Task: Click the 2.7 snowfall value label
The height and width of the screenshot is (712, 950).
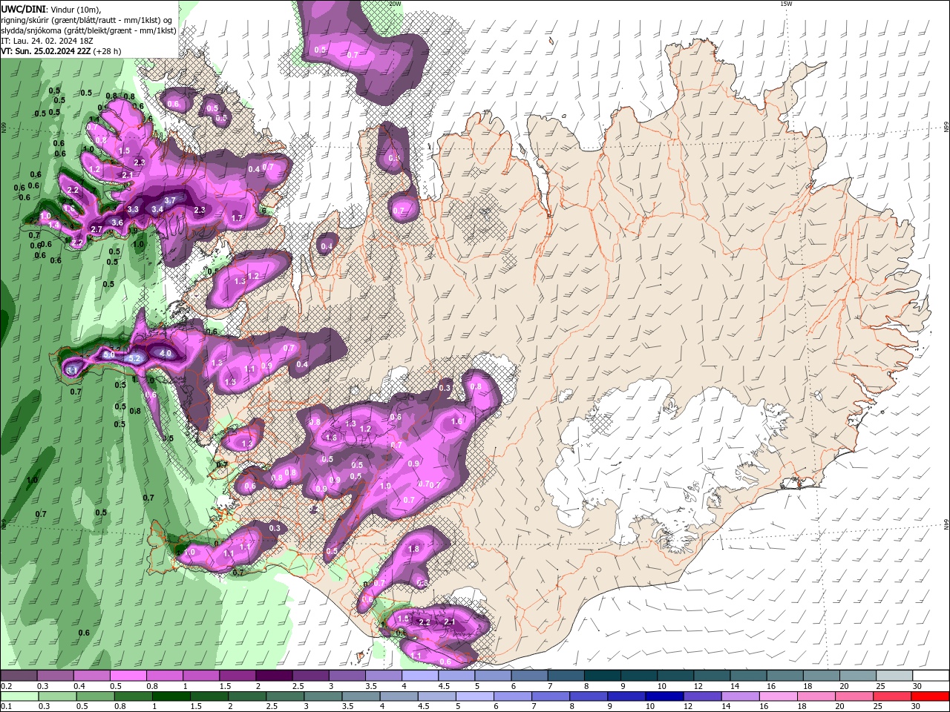Action: 96,229
